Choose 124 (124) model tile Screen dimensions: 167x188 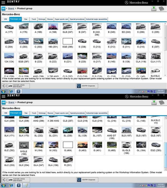(9, 59)
